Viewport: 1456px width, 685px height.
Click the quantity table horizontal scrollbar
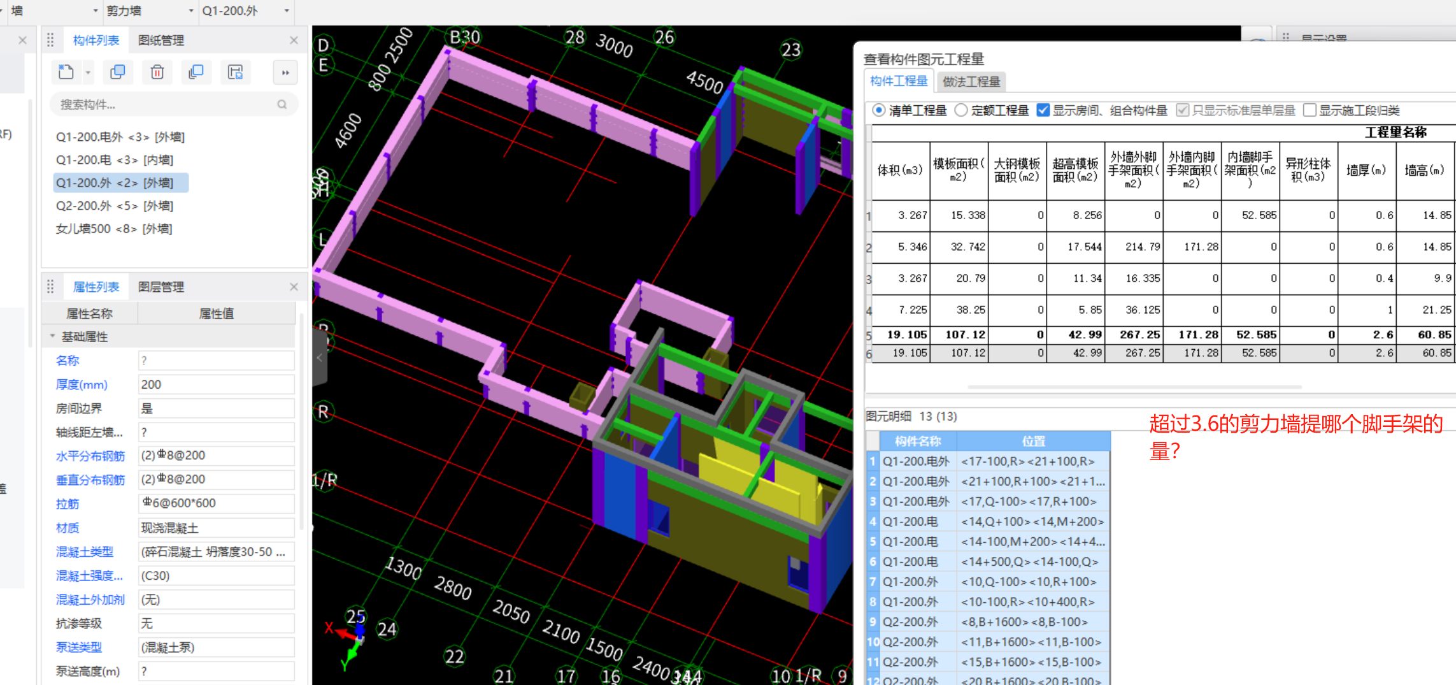1134,387
